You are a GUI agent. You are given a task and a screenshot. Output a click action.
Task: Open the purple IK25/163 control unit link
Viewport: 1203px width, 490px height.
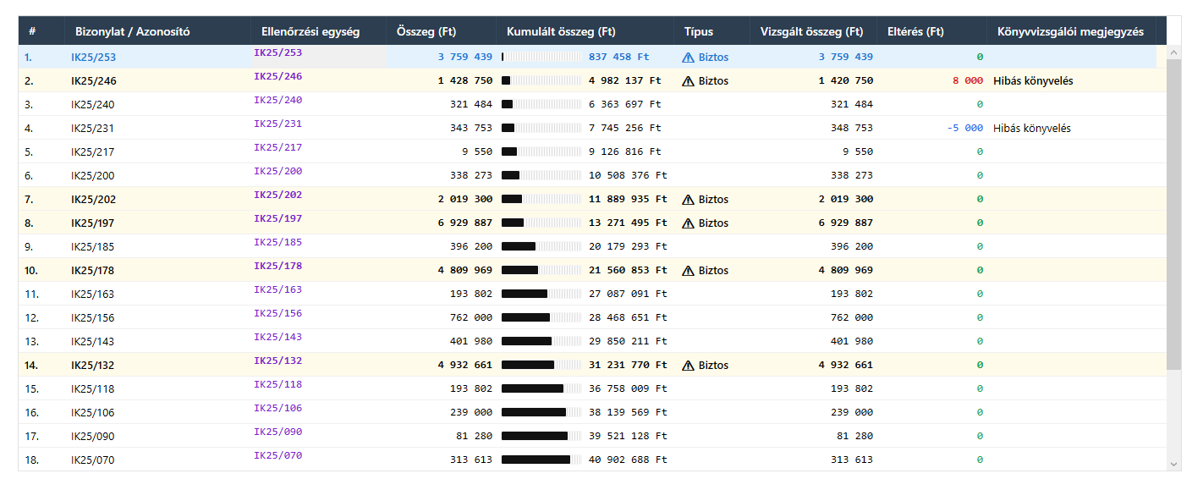click(x=277, y=290)
